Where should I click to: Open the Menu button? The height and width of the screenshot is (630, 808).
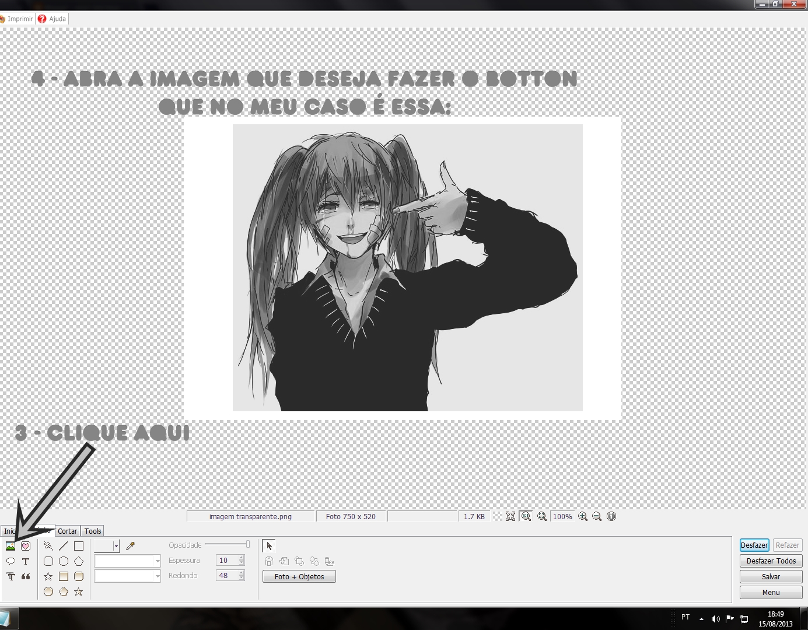point(771,593)
